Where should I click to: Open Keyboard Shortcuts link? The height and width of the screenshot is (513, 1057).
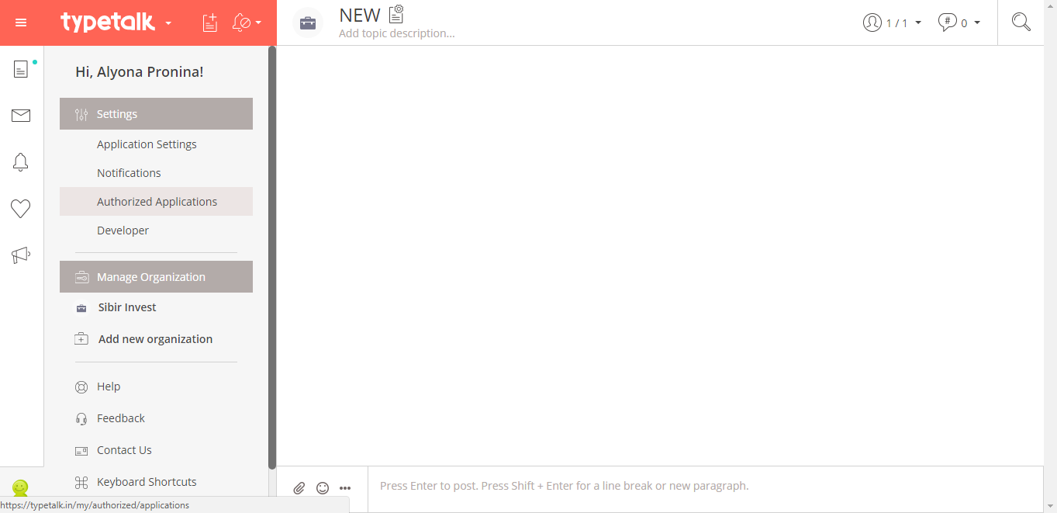click(x=147, y=482)
